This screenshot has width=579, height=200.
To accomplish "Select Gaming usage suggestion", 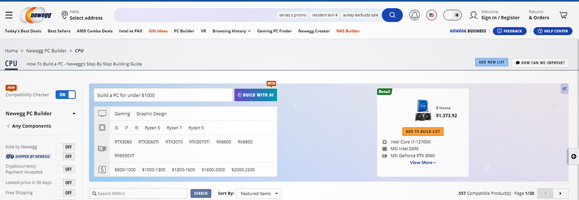I will coord(123,114).
